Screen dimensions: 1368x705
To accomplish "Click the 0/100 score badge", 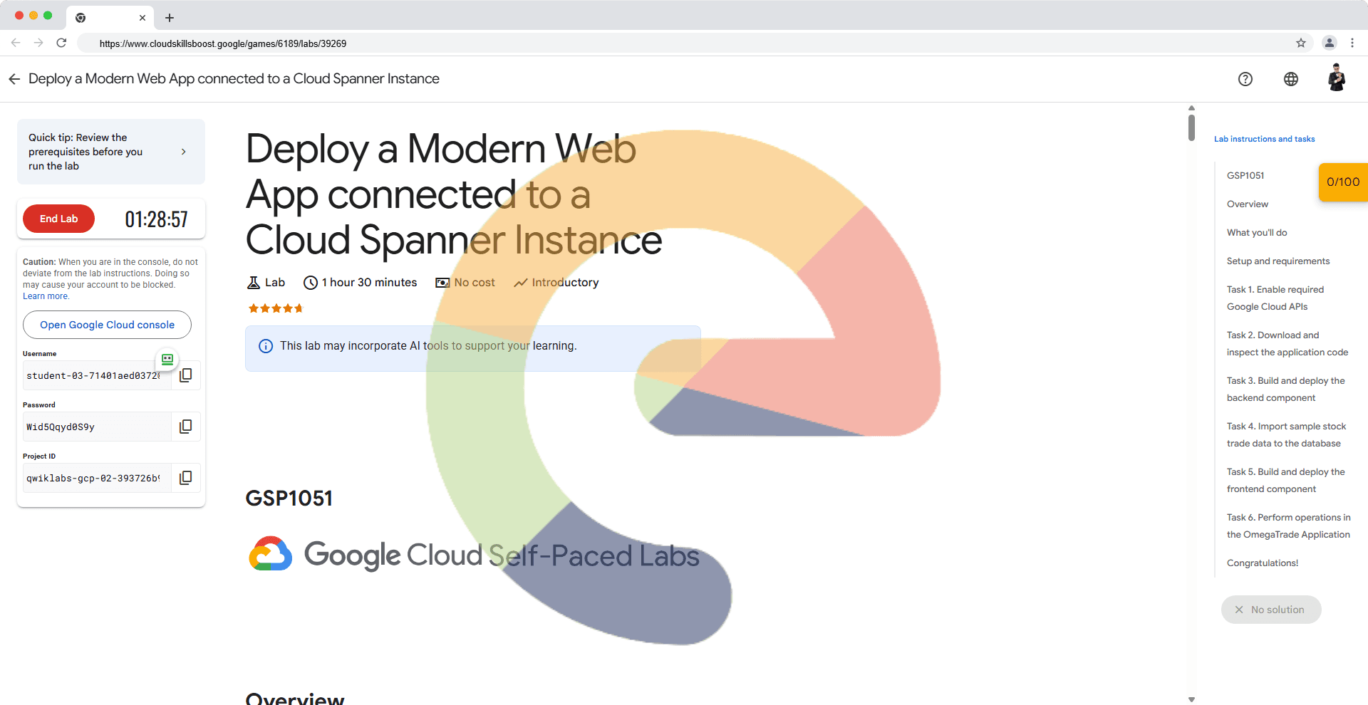I will coord(1343,182).
